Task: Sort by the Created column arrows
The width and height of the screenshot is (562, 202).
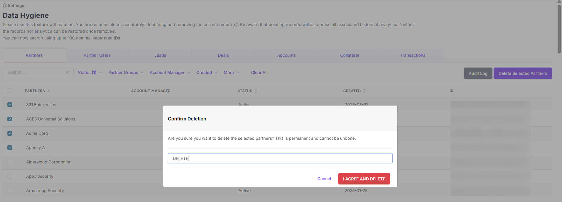Action: [364, 91]
